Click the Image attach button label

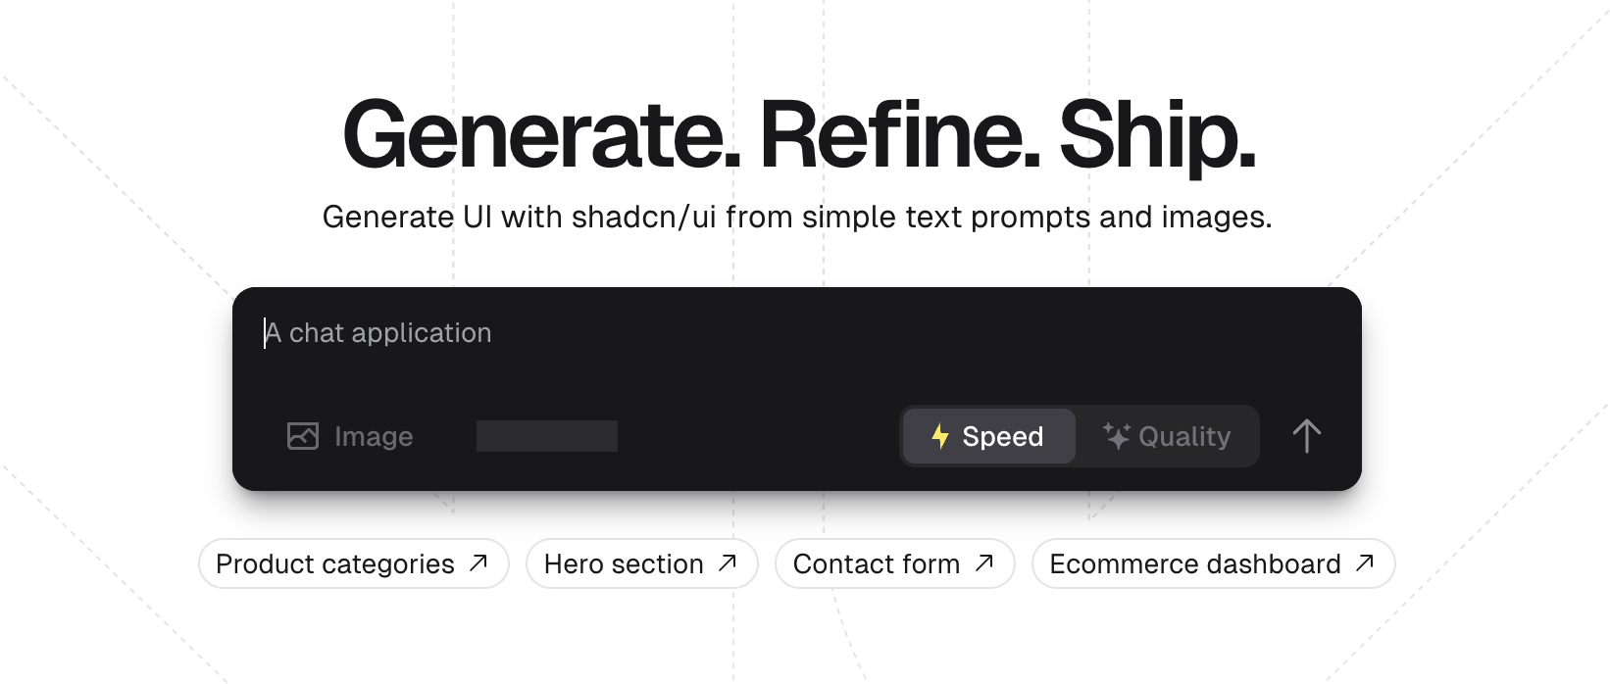pos(374,437)
